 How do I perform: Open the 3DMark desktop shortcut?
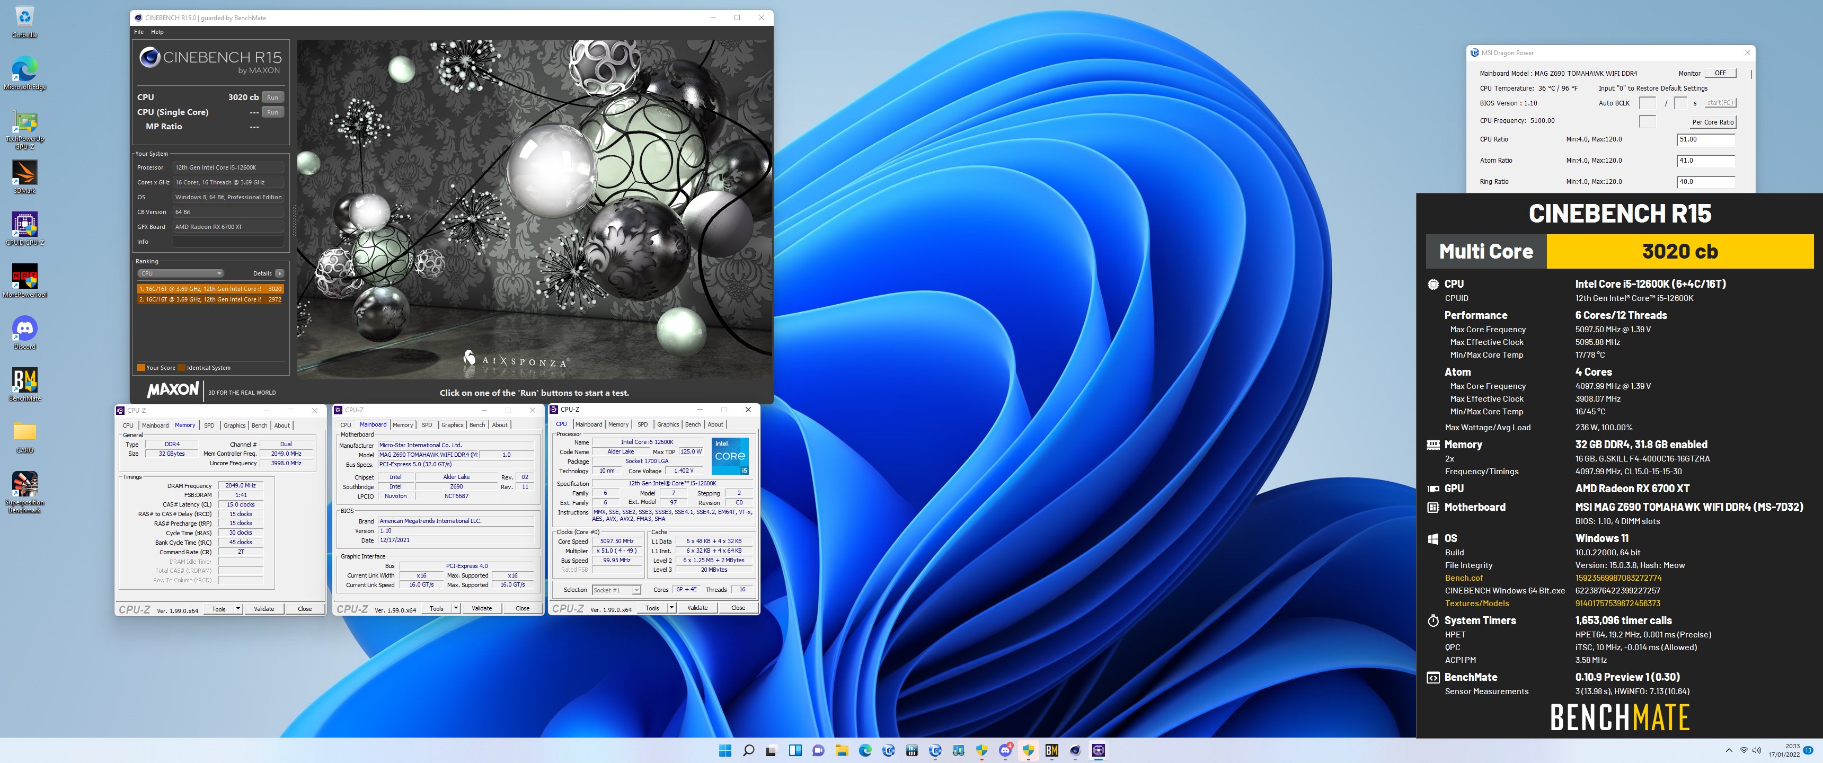pos(25,177)
